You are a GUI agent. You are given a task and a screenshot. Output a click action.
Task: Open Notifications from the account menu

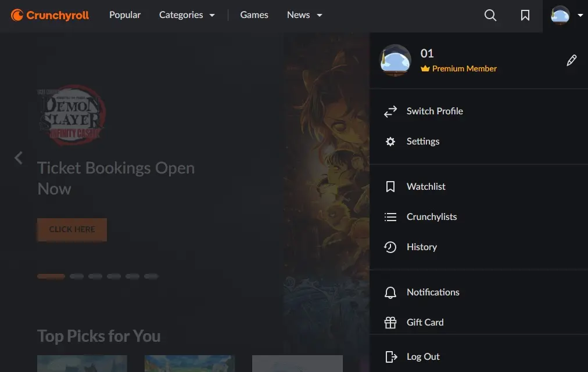[x=479, y=292]
